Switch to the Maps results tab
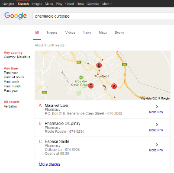This screenshot has height=173, width=174. click(103, 32)
